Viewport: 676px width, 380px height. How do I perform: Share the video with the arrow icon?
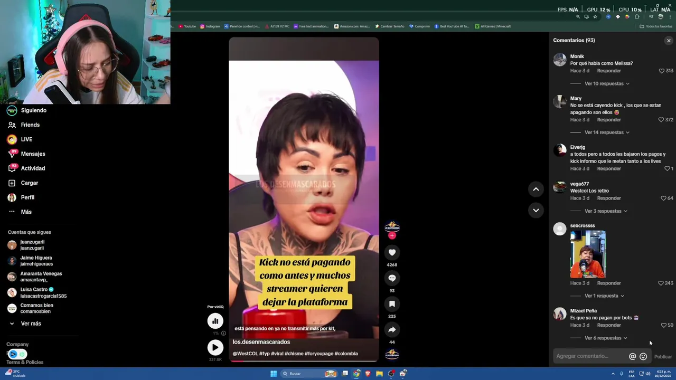(x=392, y=330)
